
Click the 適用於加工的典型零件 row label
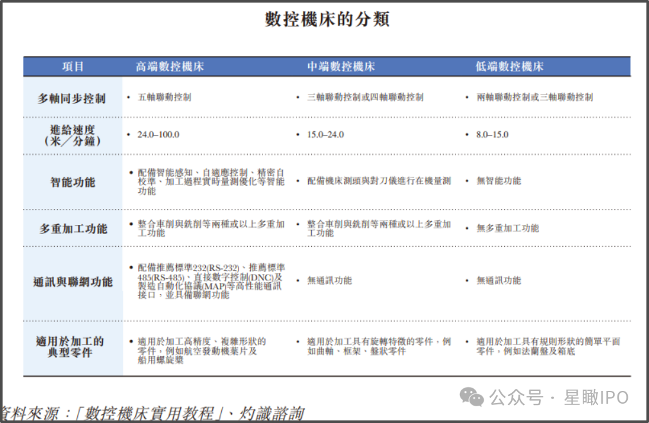tap(69, 347)
